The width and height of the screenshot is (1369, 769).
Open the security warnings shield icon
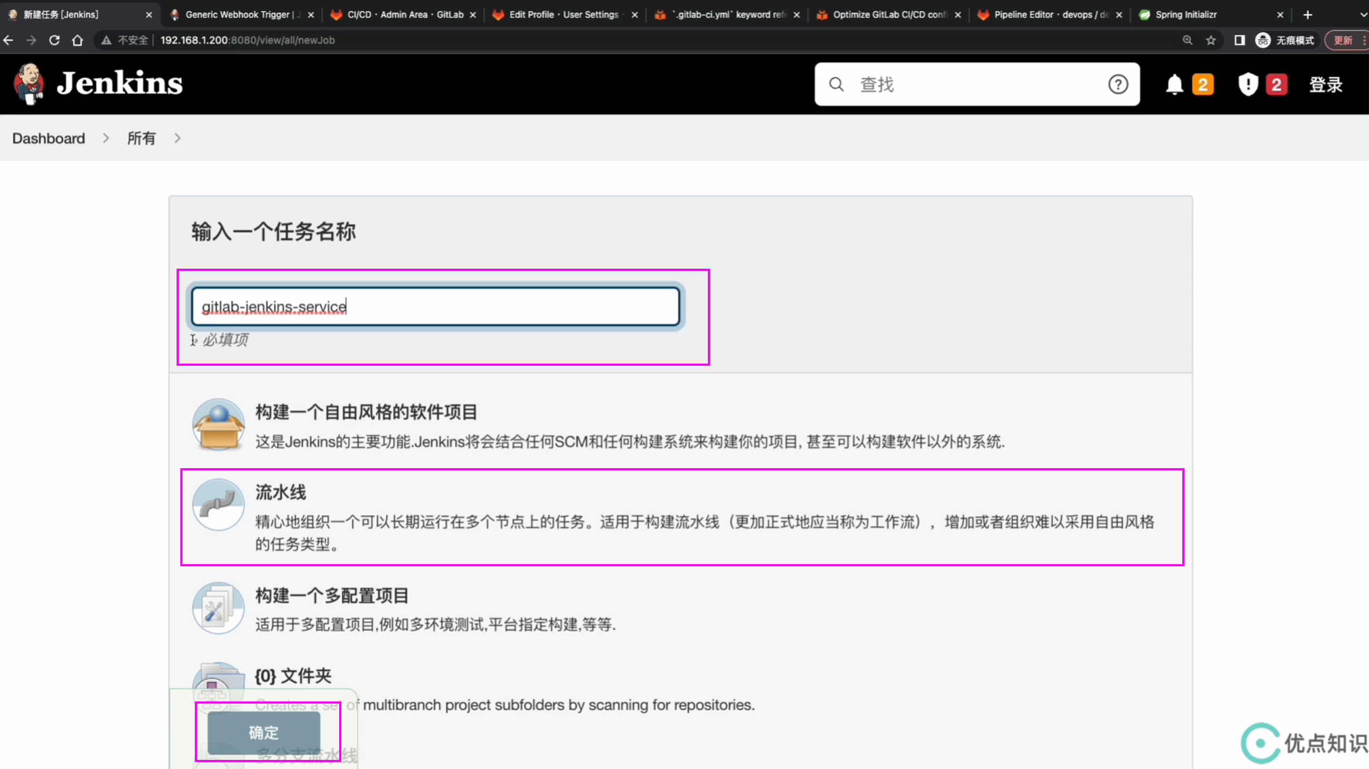pyautogui.click(x=1248, y=84)
